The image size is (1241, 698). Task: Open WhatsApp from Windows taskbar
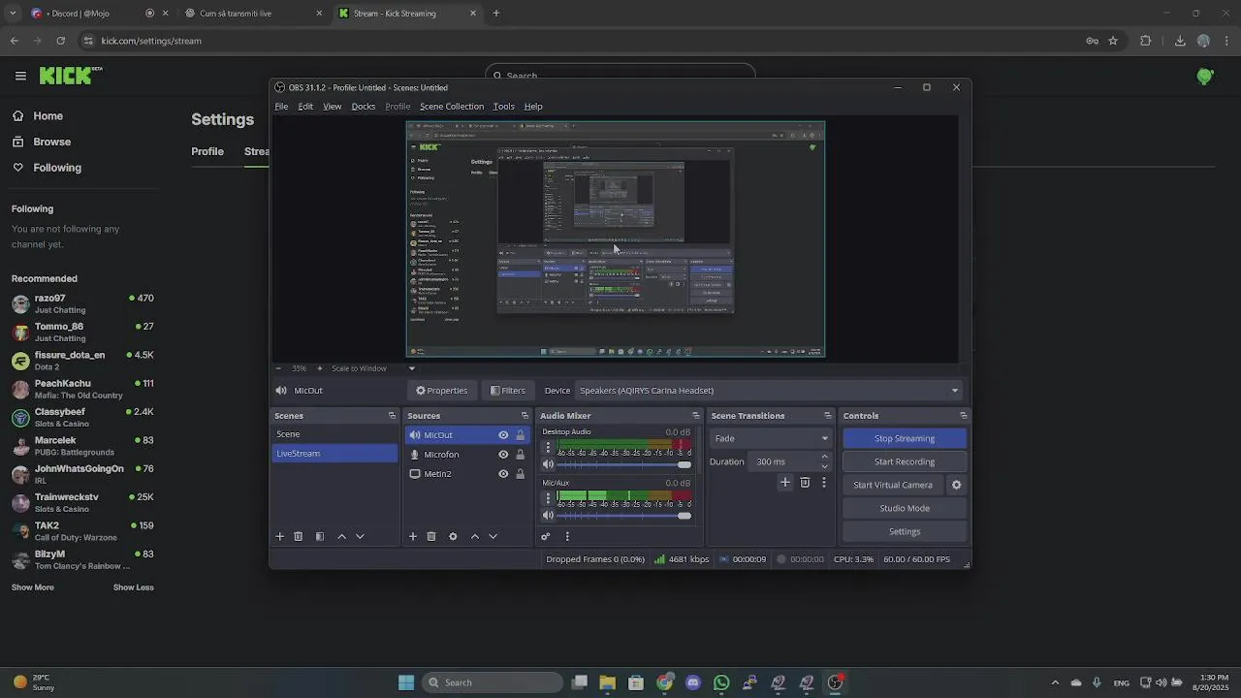[x=721, y=682]
